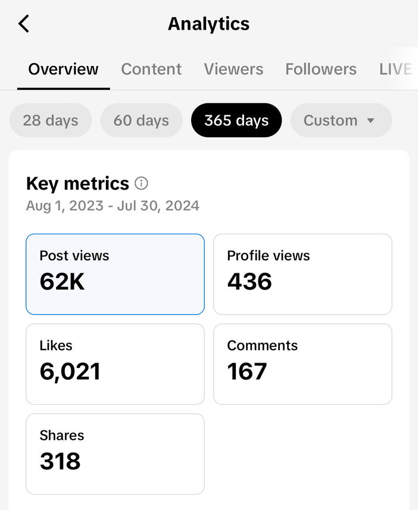This screenshot has height=510, width=418.
Task: Tap the Key metrics info icon
Action: (141, 183)
